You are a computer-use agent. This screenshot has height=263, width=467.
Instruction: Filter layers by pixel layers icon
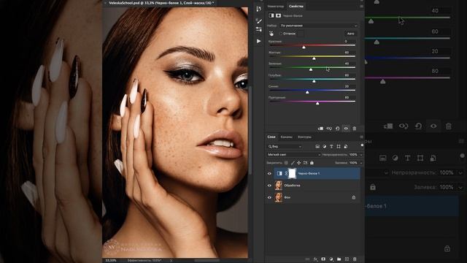317,146
